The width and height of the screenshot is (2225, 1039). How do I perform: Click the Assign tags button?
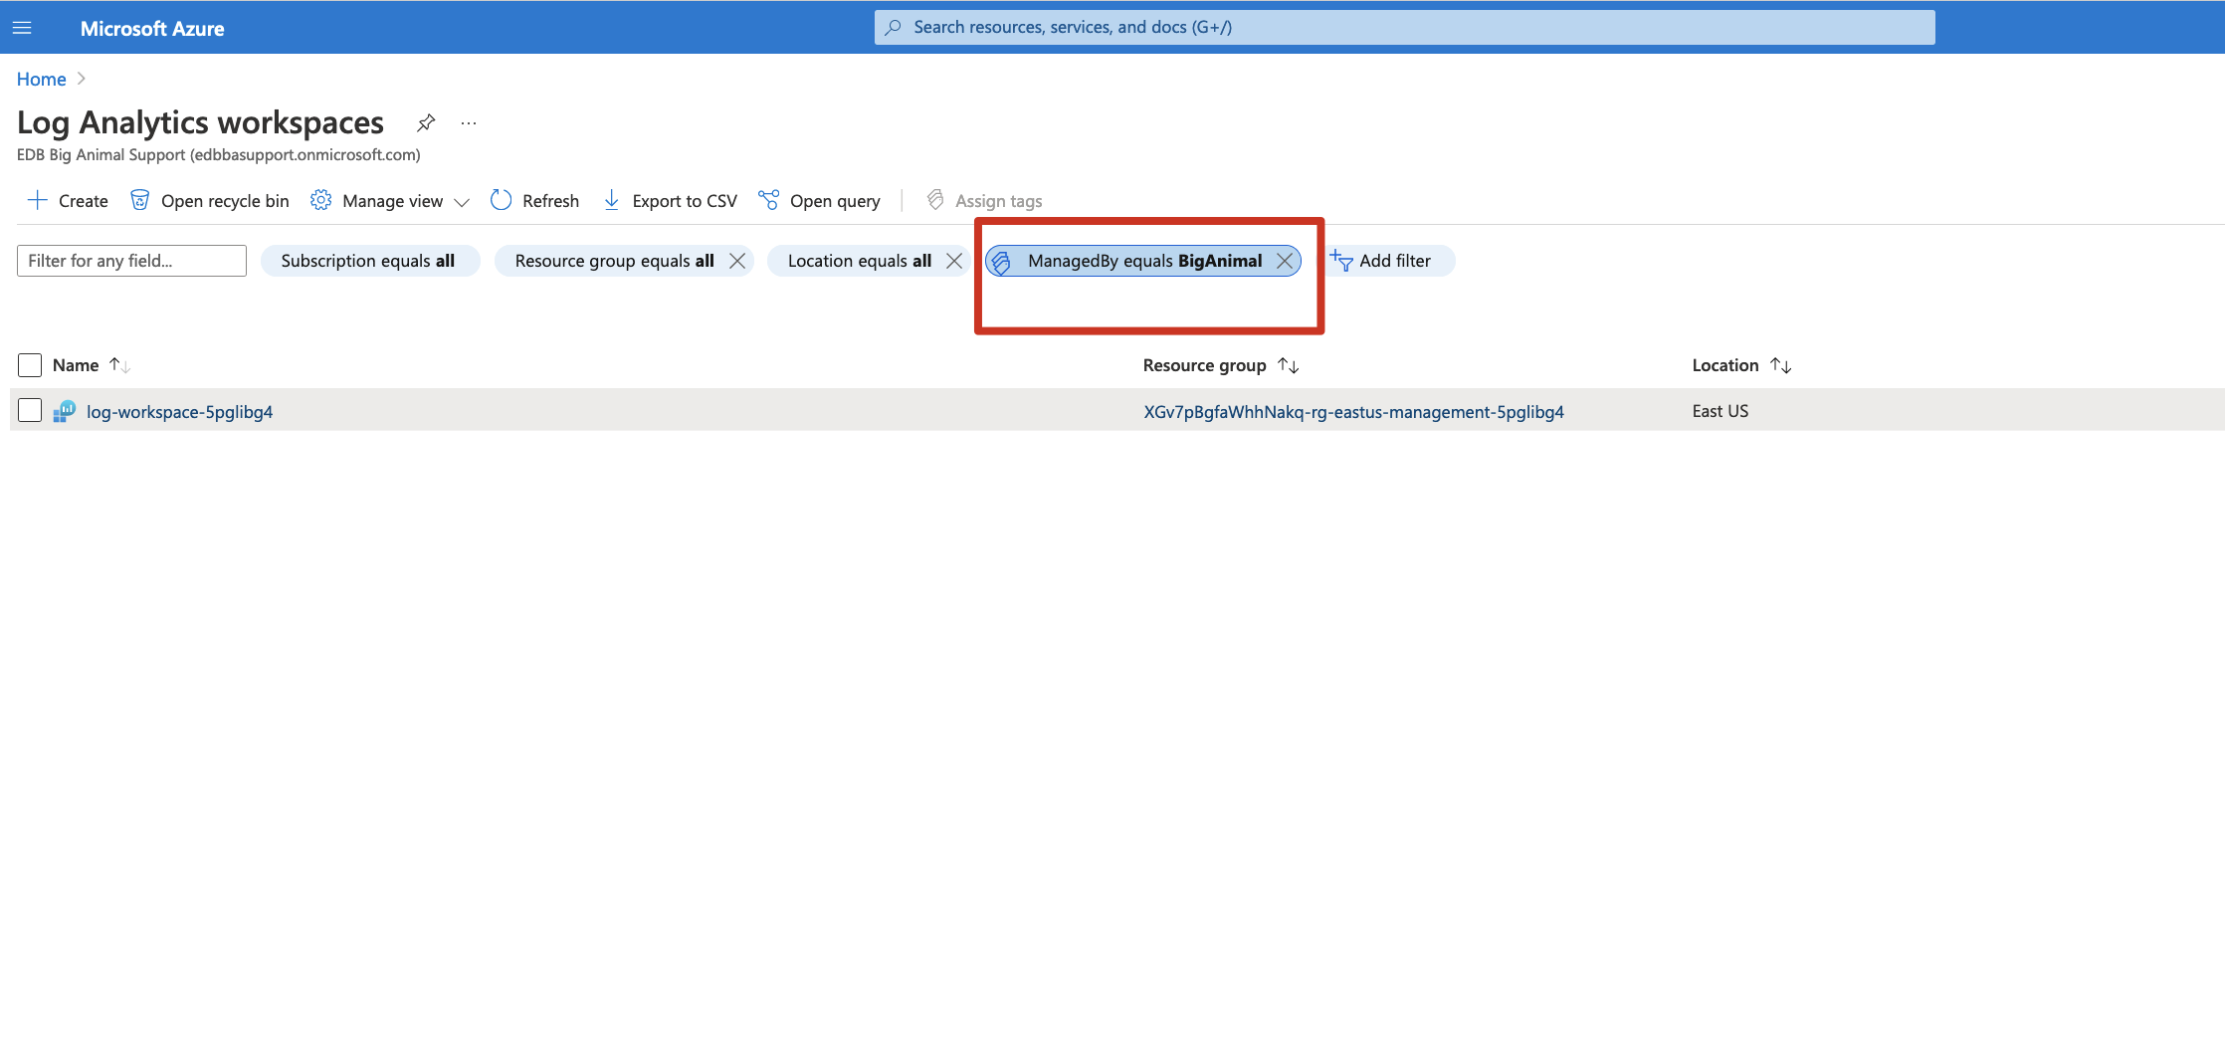984,200
